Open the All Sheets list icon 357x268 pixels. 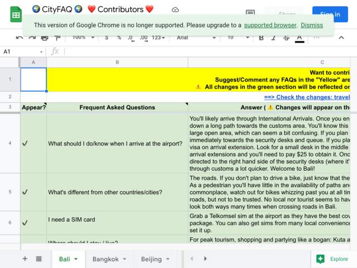(38, 259)
